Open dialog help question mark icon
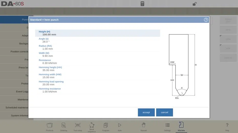 206,20
